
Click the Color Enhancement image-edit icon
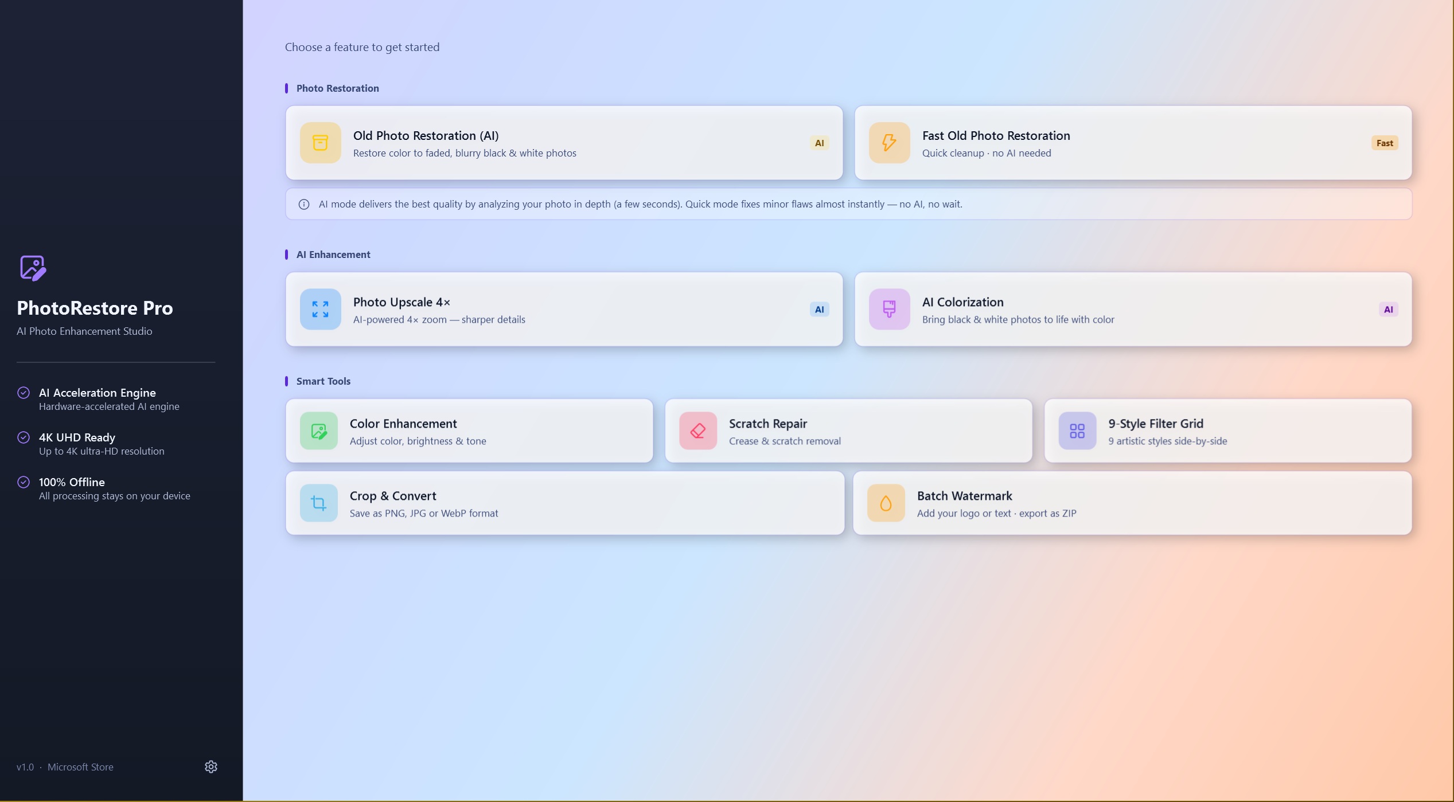319,431
